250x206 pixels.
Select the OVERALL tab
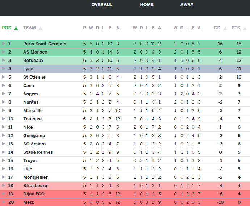(101, 5)
